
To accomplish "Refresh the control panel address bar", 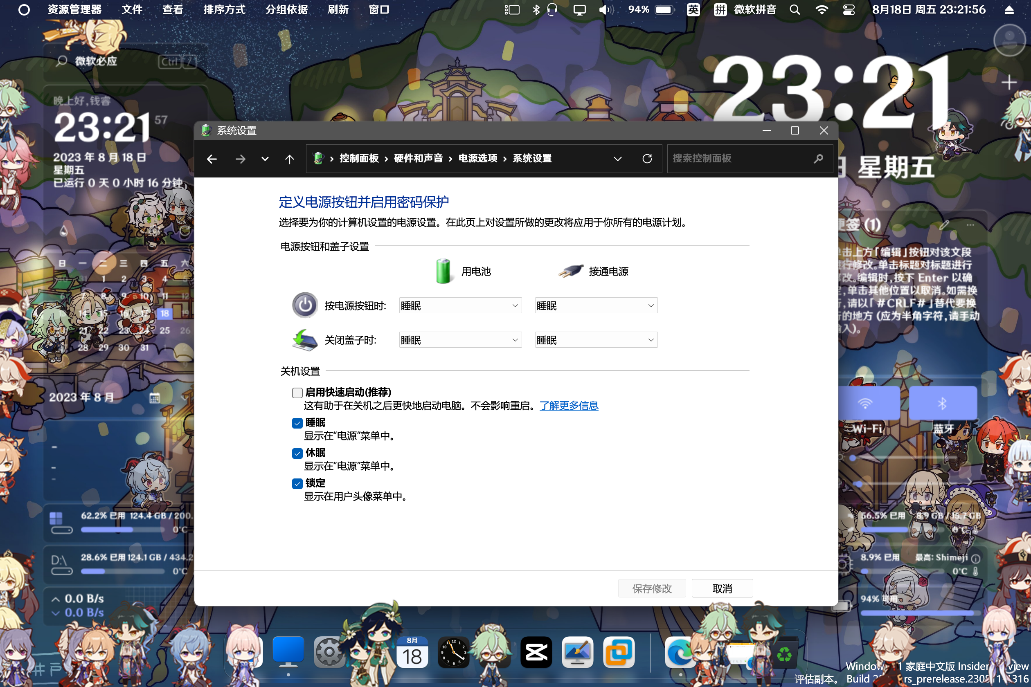I will tap(647, 159).
